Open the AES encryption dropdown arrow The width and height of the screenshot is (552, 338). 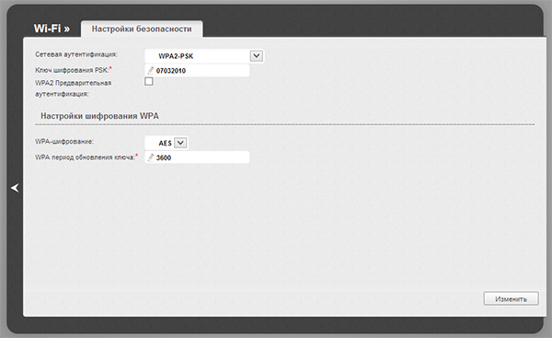point(180,143)
